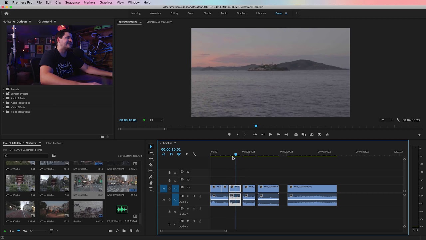Click Export Frame camera icon

(x=296, y=135)
